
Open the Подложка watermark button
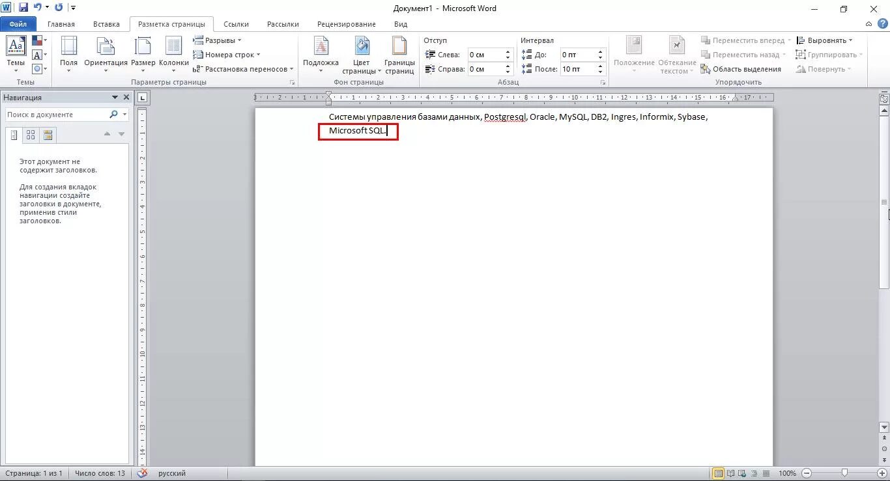(x=321, y=55)
